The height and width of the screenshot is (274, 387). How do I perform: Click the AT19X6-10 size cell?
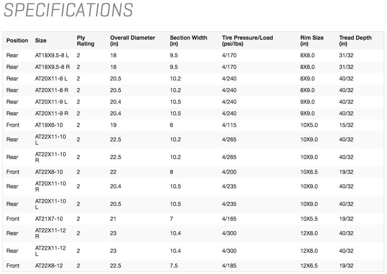(49, 125)
